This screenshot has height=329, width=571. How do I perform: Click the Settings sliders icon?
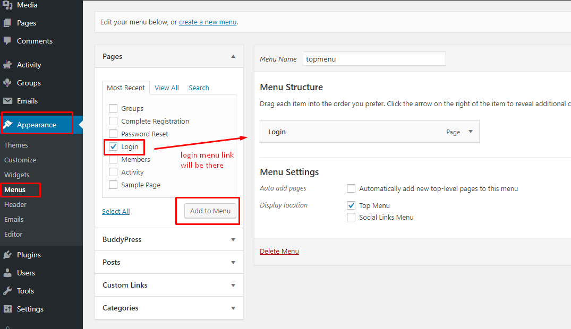coord(7,309)
